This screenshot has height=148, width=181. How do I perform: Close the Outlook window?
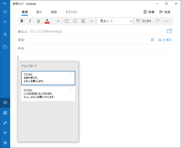(x=176, y=4)
